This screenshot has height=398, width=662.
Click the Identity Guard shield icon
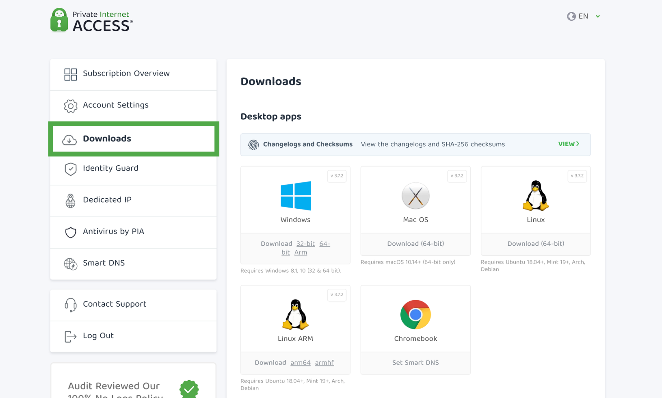point(70,169)
